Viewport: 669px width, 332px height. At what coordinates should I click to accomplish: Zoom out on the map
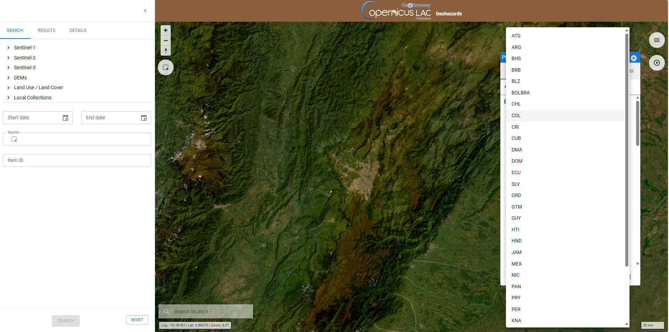coord(166,41)
